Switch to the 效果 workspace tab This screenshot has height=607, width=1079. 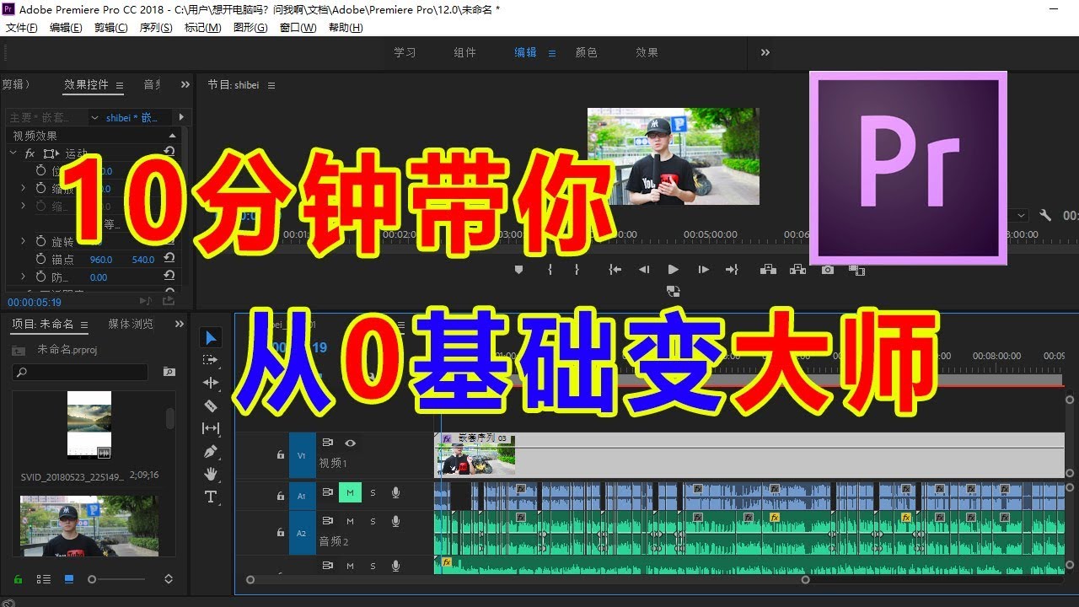[647, 52]
